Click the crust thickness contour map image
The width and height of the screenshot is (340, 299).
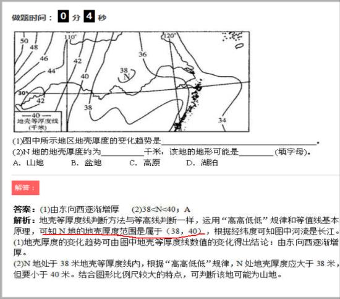pos(132,82)
